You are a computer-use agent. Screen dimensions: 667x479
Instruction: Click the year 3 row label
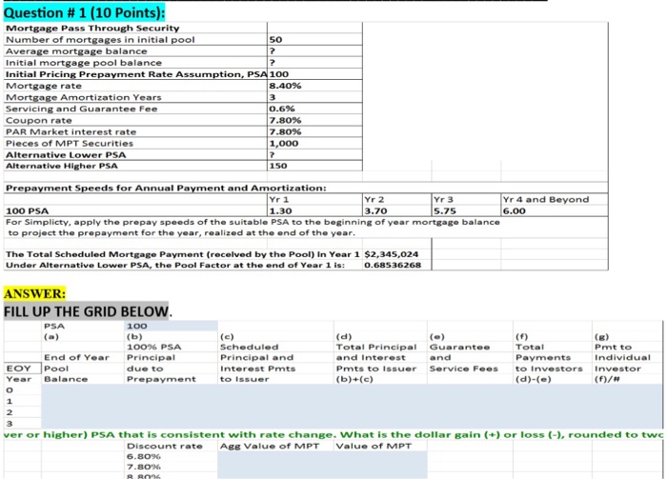click(x=10, y=424)
